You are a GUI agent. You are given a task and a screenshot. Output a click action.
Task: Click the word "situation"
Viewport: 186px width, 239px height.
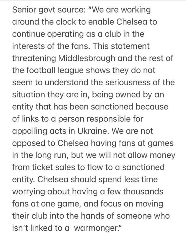pos(29,95)
